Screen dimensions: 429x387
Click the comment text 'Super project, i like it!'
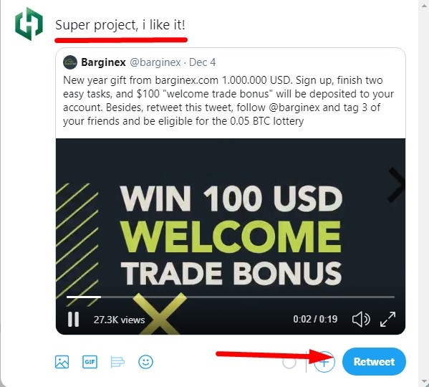pyautogui.click(x=120, y=25)
